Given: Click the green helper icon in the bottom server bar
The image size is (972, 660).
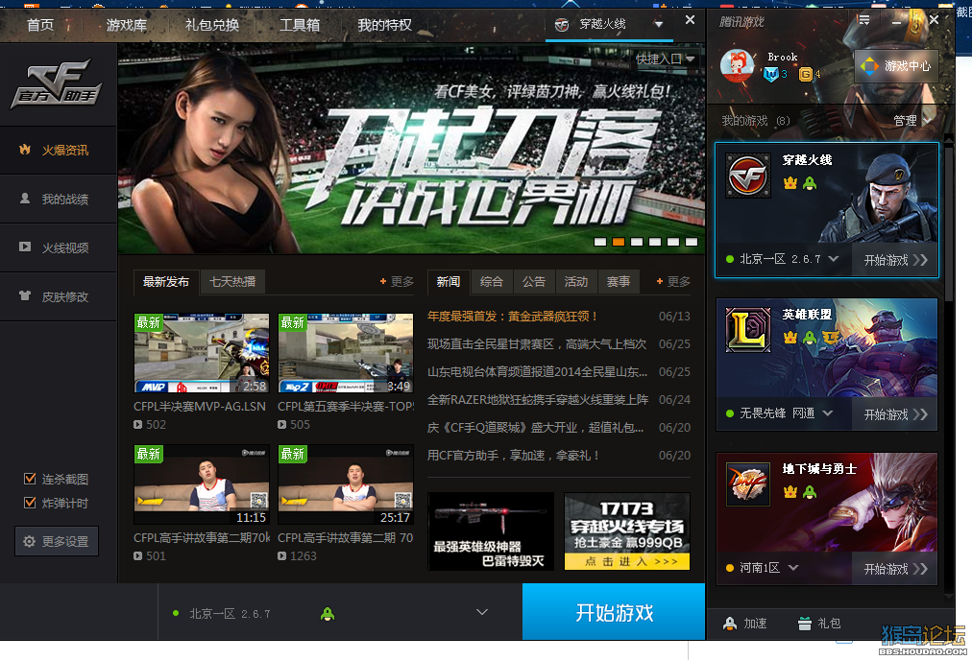Looking at the screenshot, I should tap(328, 614).
